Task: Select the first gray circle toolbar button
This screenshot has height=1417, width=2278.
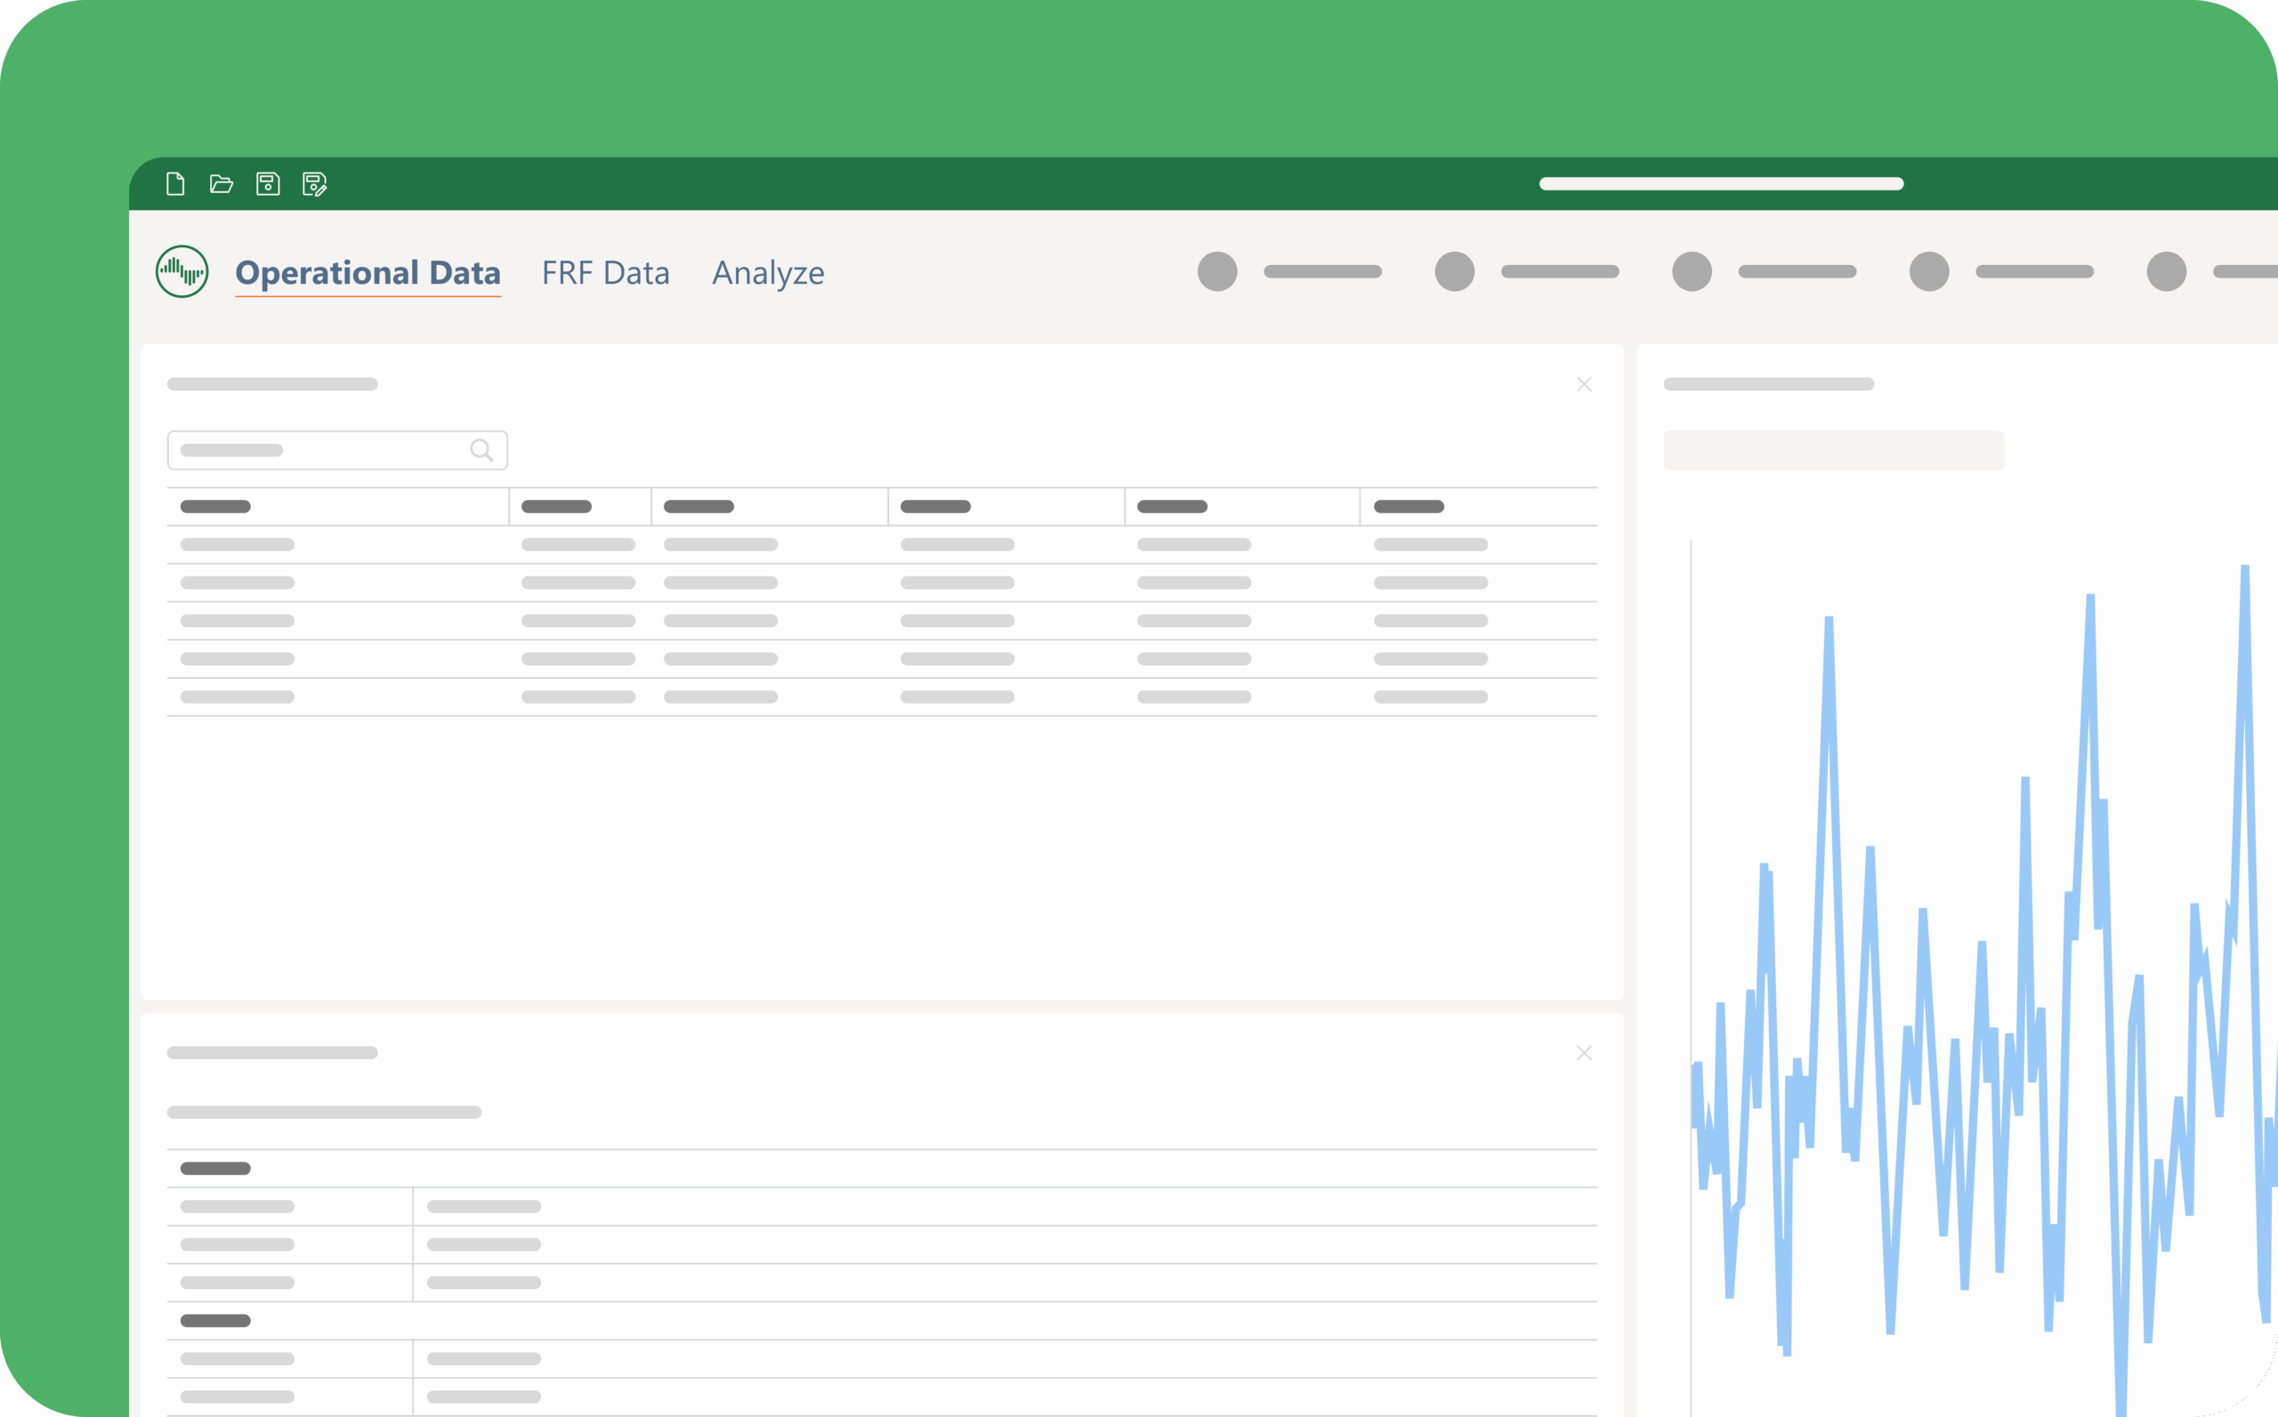Action: click(1217, 272)
